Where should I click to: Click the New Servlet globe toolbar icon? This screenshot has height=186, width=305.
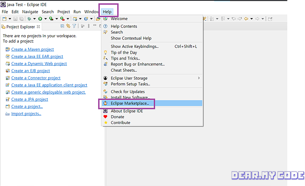click(86, 19)
